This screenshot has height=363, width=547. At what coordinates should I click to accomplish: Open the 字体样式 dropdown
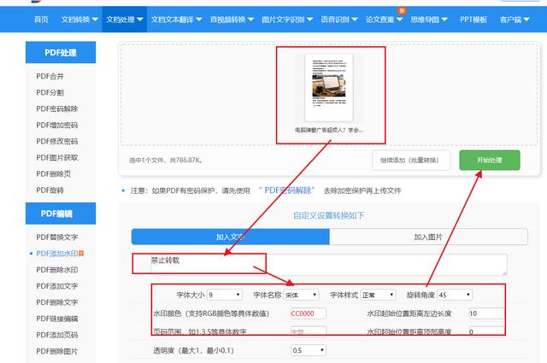pos(378,295)
